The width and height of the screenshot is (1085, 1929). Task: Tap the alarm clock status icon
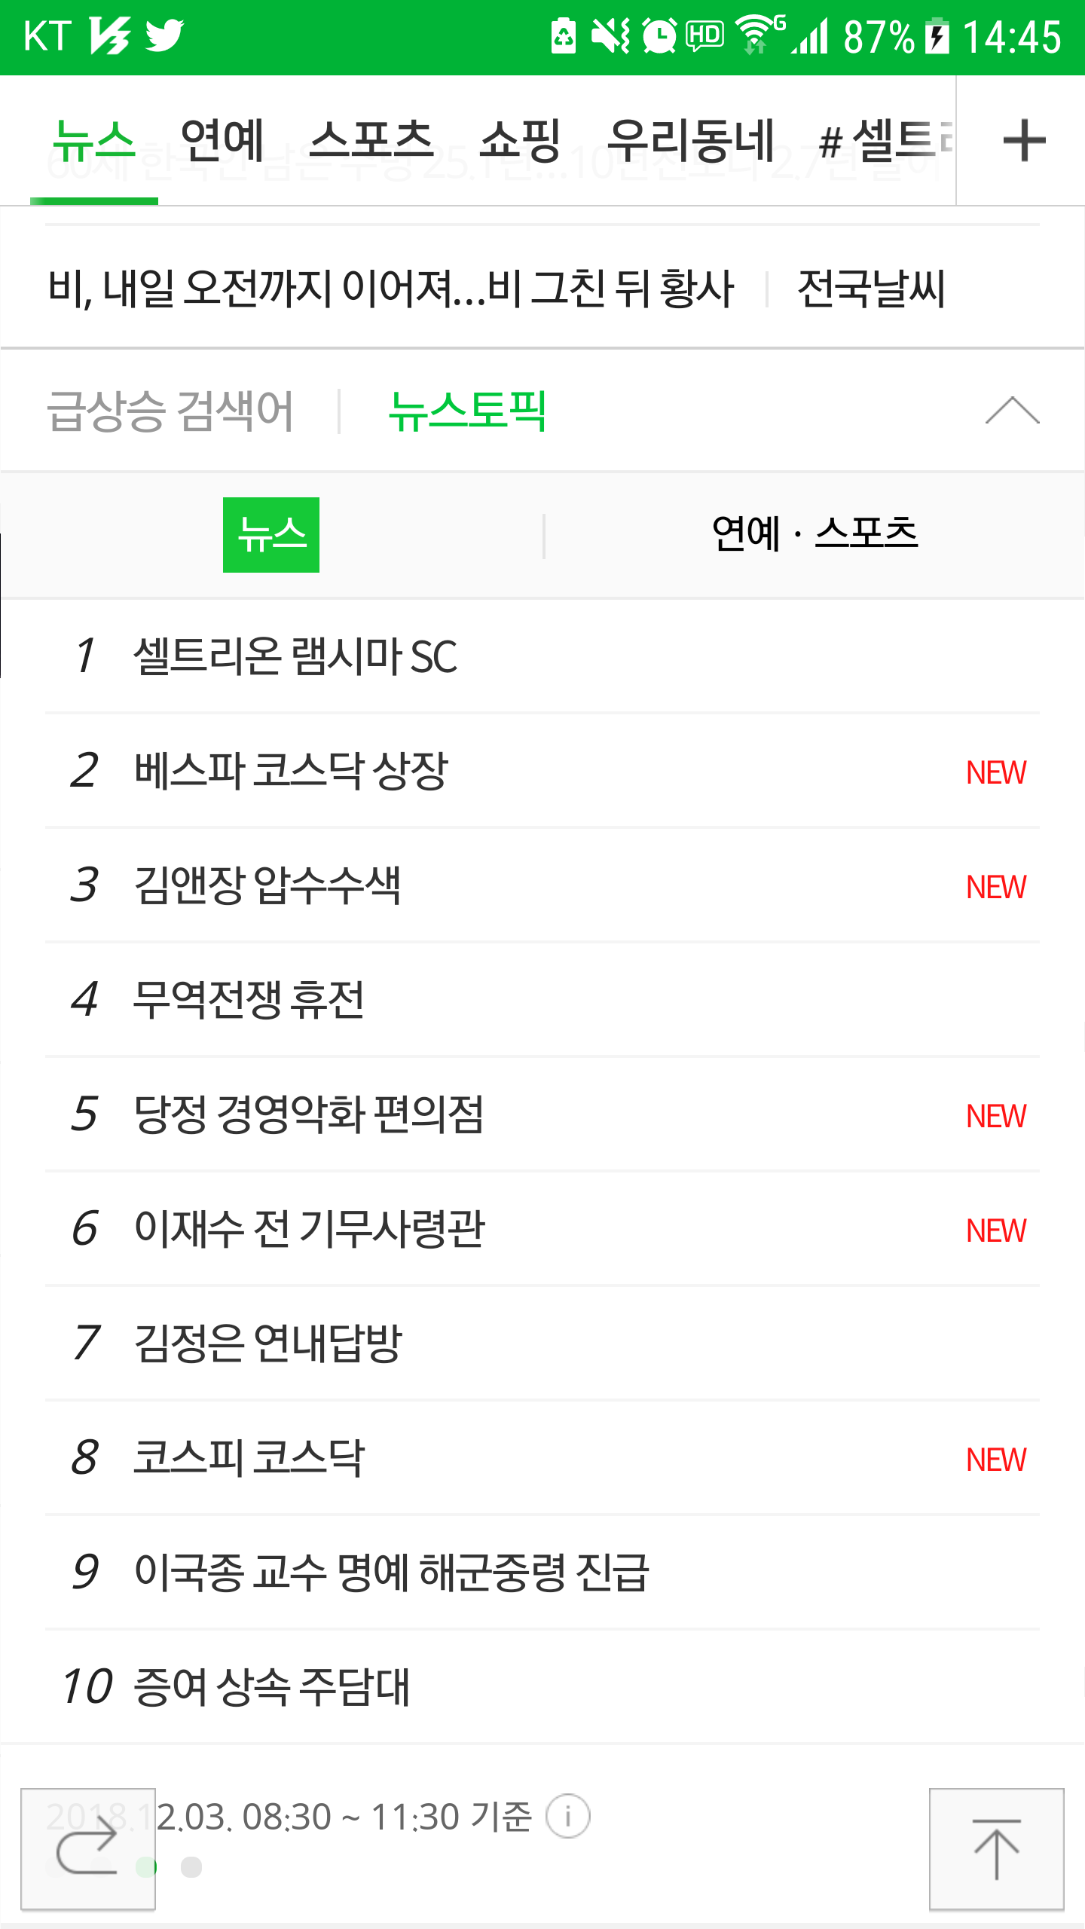[x=660, y=35]
